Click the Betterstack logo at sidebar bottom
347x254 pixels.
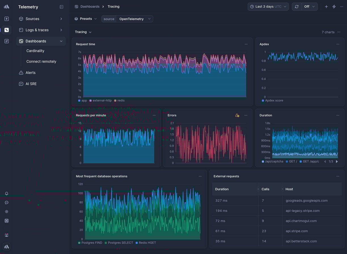pyautogui.click(x=6, y=247)
